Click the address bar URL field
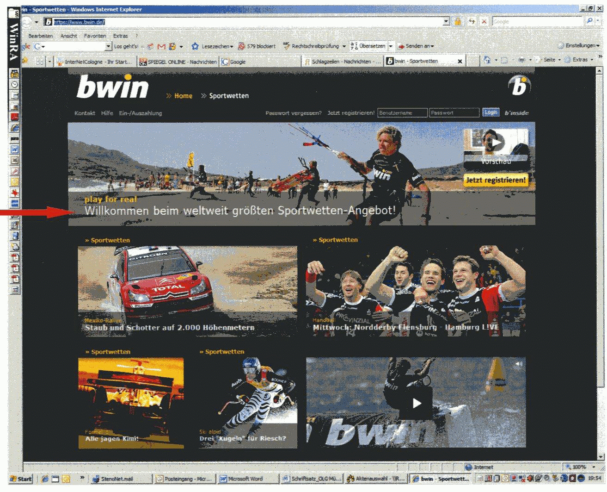607x492 pixels. click(247, 22)
